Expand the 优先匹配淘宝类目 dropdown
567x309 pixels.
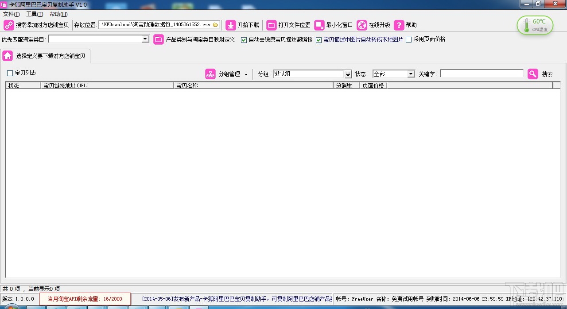pos(145,39)
